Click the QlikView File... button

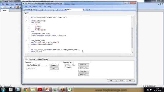84,68
